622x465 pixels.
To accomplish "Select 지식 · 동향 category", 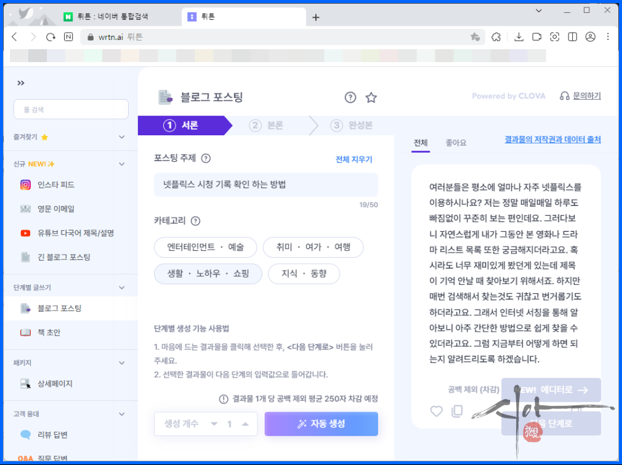I will (304, 274).
